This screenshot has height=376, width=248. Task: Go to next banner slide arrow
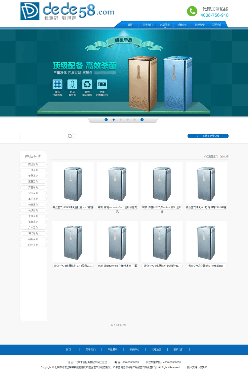pyautogui.click(x=142, y=119)
